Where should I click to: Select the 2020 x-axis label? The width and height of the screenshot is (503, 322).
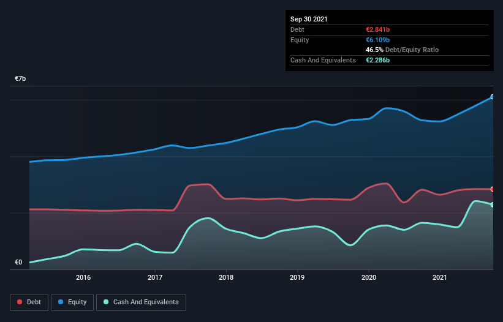pos(369,277)
